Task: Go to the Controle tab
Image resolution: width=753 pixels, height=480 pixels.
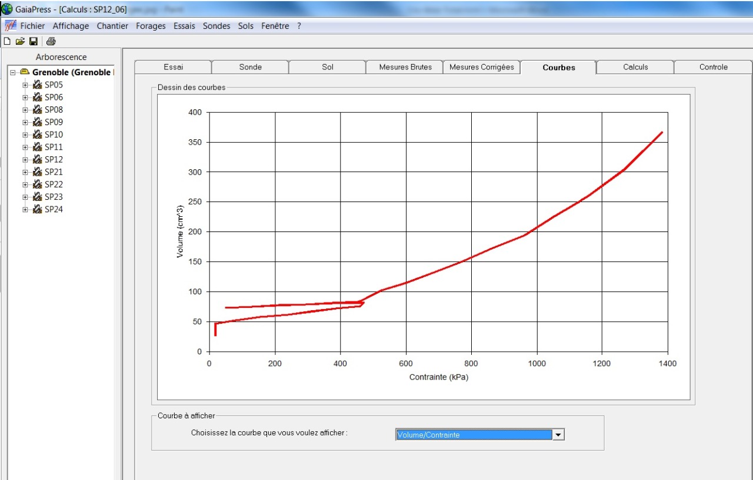Action: point(713,67)
